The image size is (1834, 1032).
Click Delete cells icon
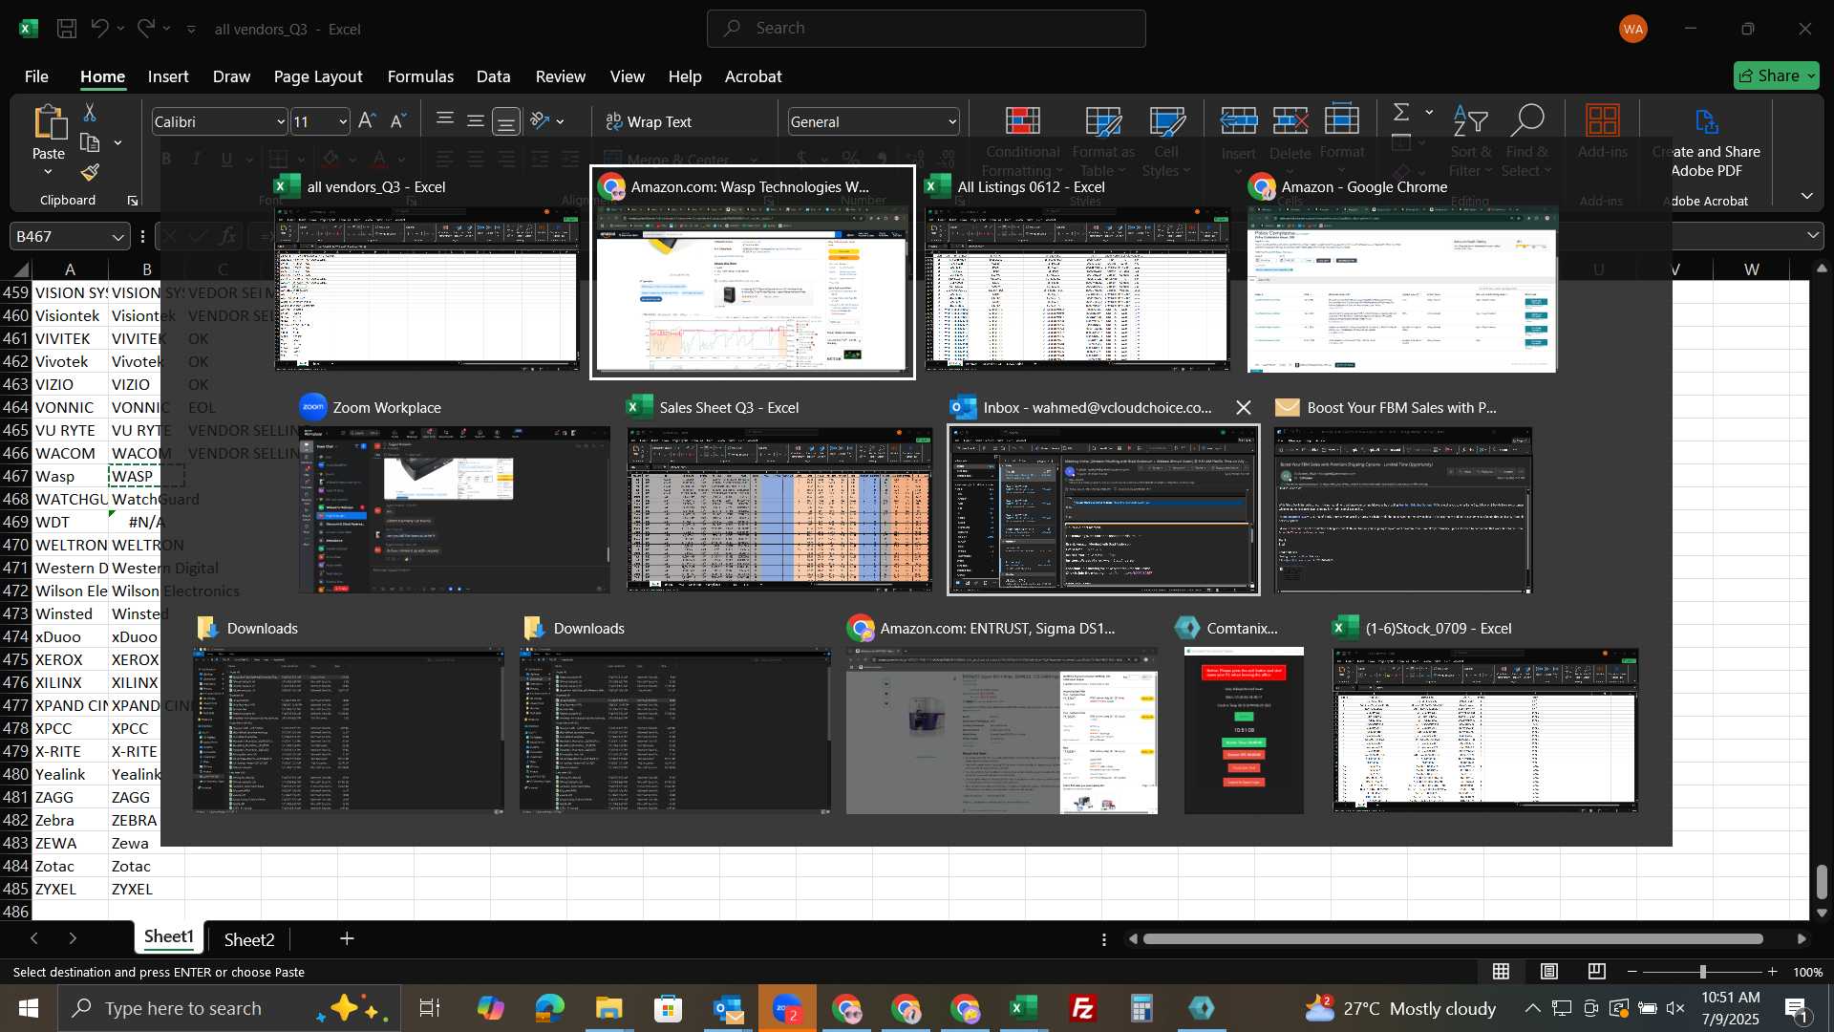(1290, 121)
